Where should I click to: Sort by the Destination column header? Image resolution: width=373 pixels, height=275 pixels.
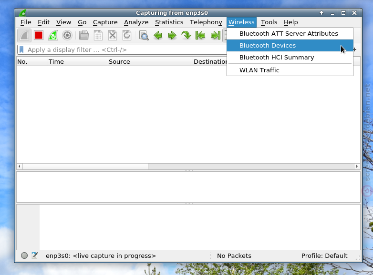(210, 62)
